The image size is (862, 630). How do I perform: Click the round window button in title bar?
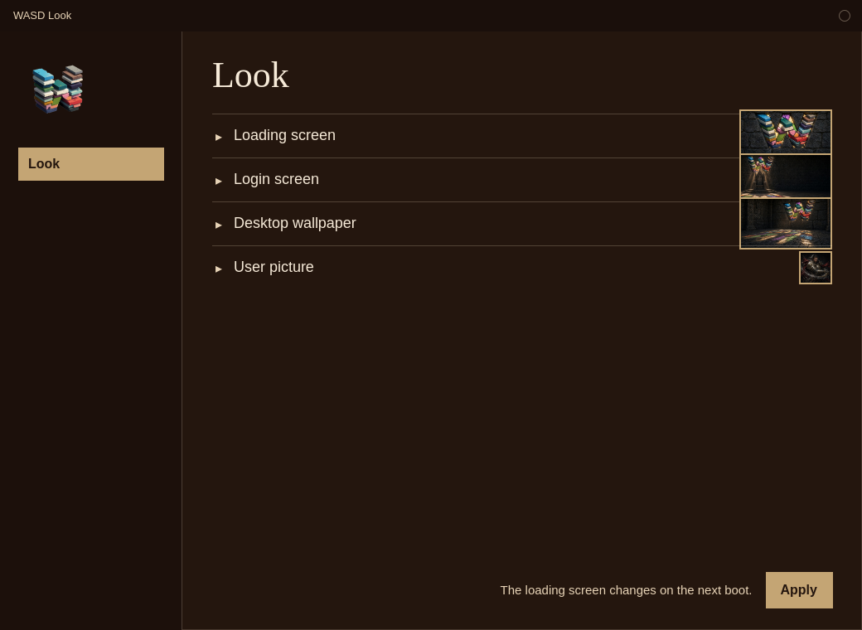point(845,16)
